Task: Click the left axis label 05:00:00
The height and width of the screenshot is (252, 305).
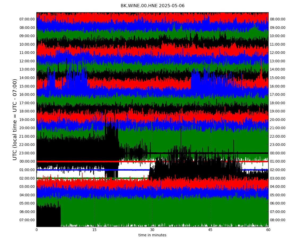Action: [x=27, y=203]
